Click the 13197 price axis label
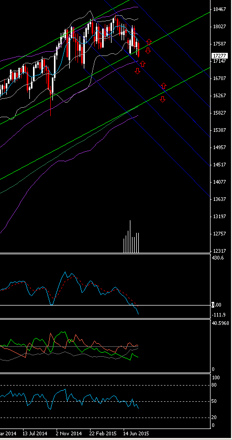This screenshot has height=440, width=232. pyautogui.click(x=219, y=217)
